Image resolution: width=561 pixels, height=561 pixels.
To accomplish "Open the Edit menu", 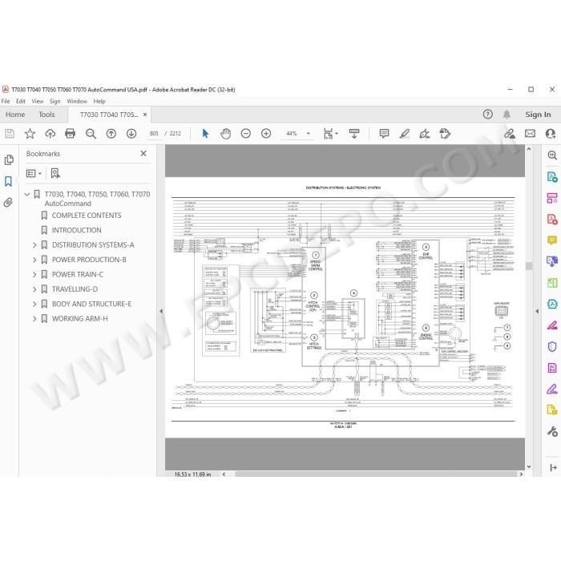I will tap(21, 101).
